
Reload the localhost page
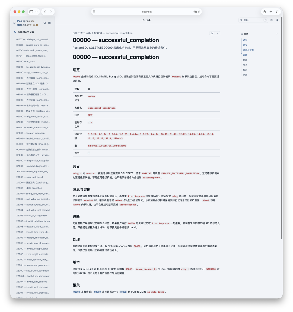(199, 12)
